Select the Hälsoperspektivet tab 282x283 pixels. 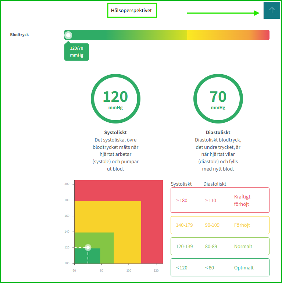132,10
